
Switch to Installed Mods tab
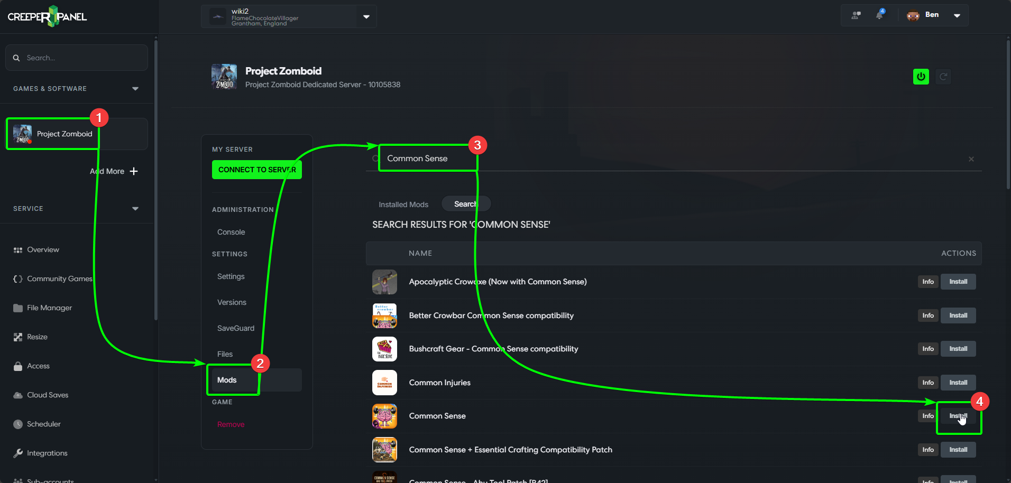(403, 205)
